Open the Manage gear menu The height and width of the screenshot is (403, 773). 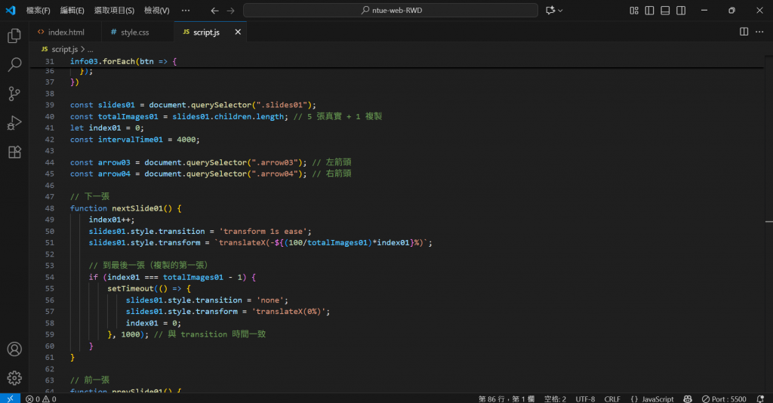tap(14, 378)
